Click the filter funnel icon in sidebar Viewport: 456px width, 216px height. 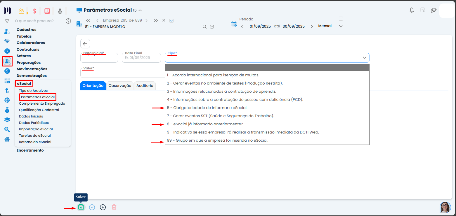[x=7, y=21]
